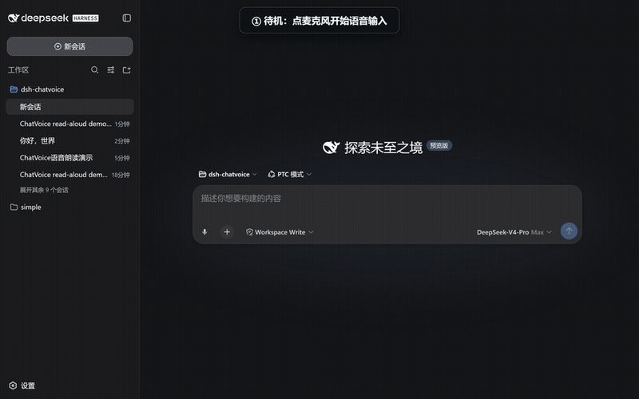Image resolution: width=639 pixels, height=399 pixels.
Task: Open the PTC 模式 mode dropdown
Action: pyautogui.click(x=290, y=174)
